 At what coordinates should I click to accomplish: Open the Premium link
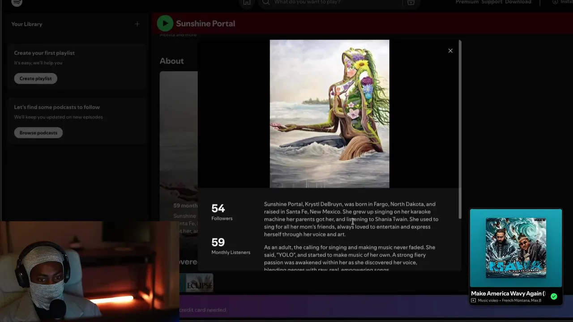(467, 2)
